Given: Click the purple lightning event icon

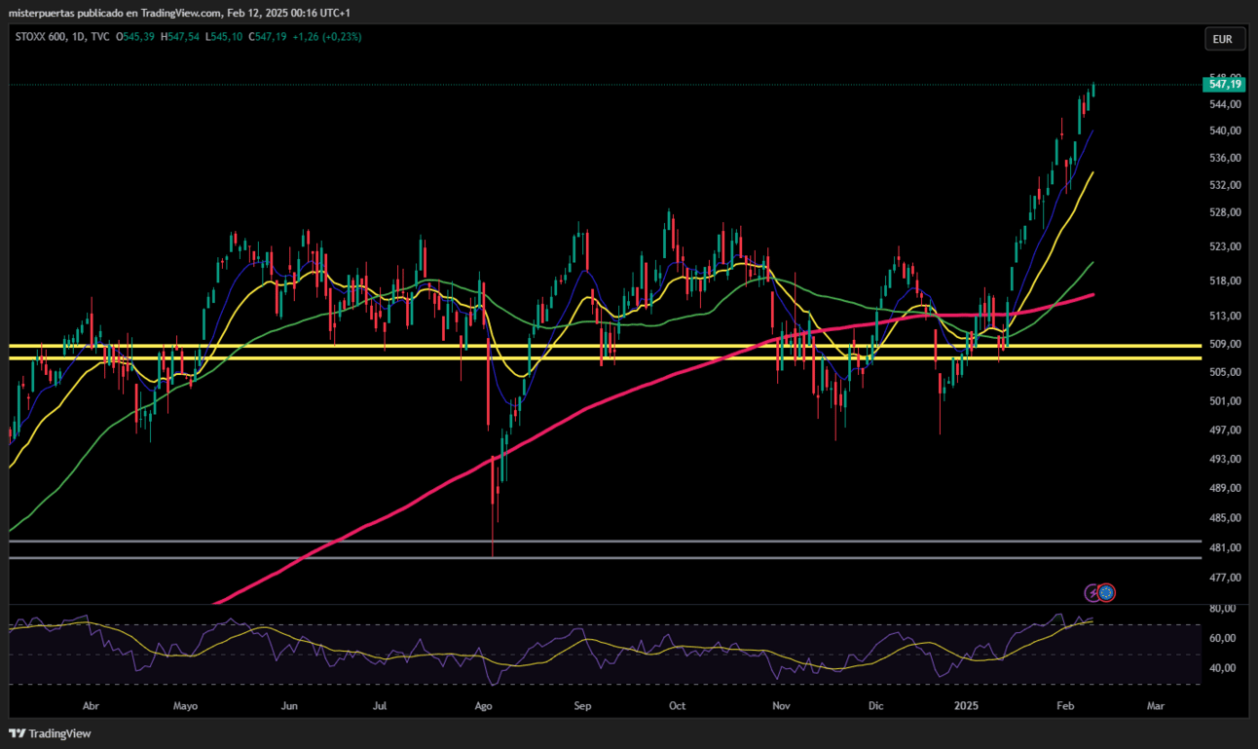Looking at the screenshot, I should click(x=1093, y=592).
